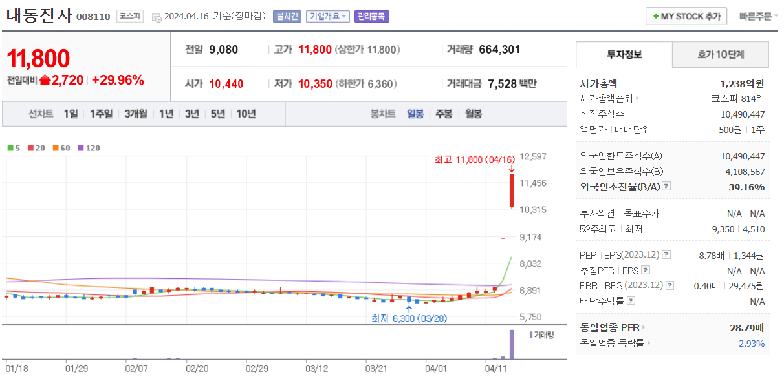784x390 pixels.
Task: Select the 일봉 candlestick chart
Action: [x=415, y=114]
